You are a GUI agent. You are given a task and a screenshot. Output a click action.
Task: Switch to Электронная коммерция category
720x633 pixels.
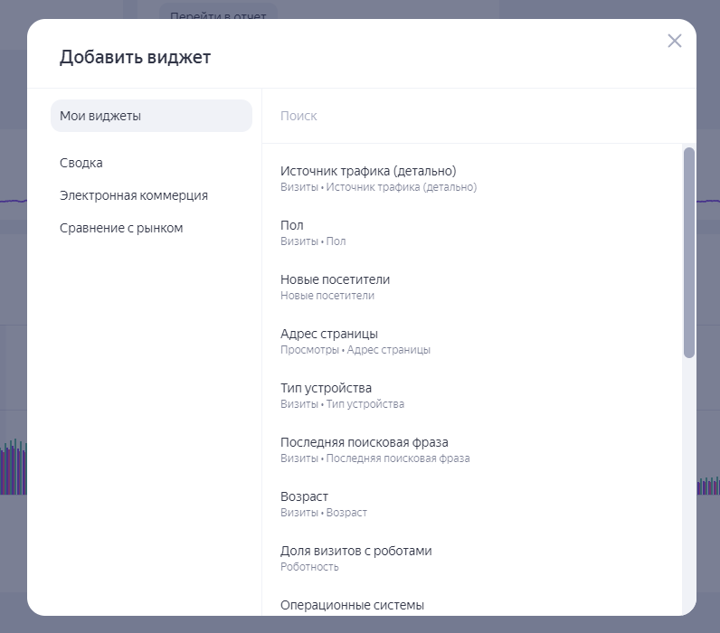pyautogui.click(x=134, y=195)
